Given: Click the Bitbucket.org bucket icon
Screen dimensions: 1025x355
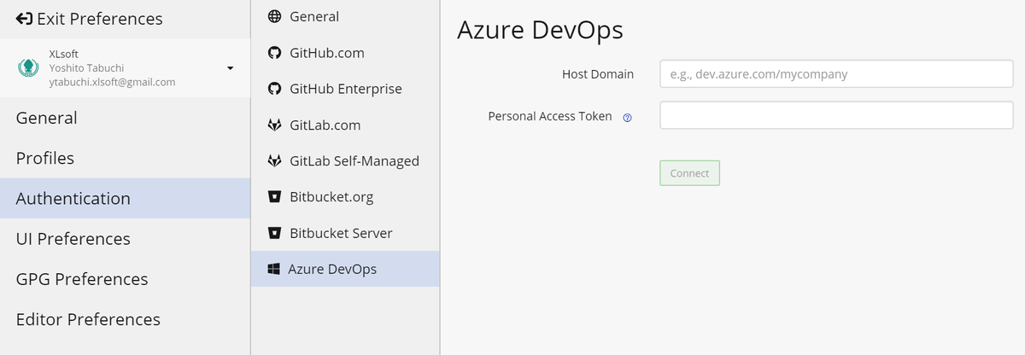Looking at the screenshot, I should point(274,197).
